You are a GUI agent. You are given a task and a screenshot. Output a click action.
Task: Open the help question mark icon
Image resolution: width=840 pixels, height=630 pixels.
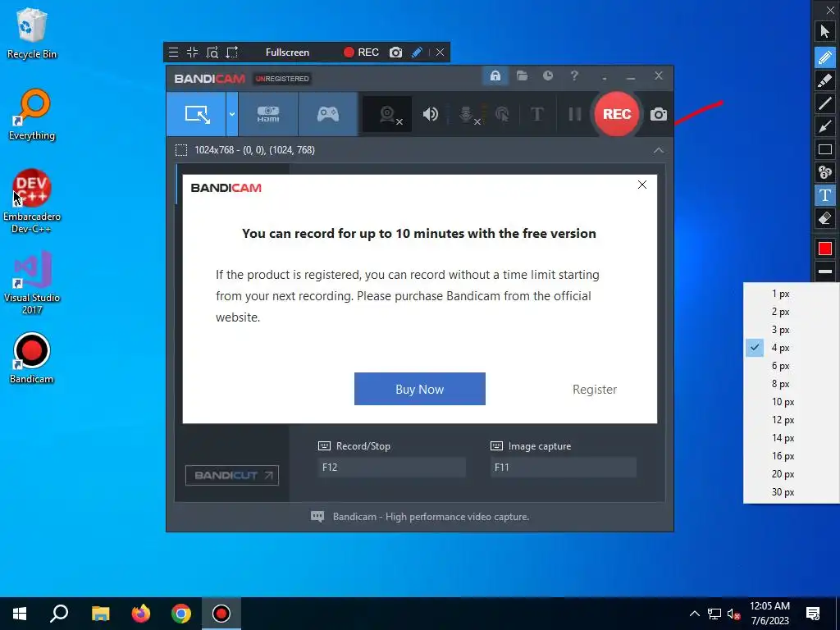click(574, 76)
